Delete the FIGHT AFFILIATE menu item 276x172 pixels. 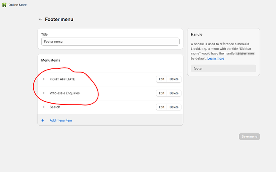(174, 79)
